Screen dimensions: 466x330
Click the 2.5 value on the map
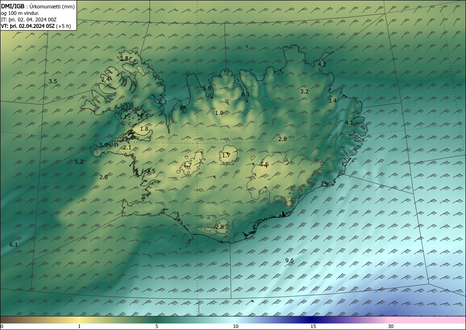[x=124, y=59]
